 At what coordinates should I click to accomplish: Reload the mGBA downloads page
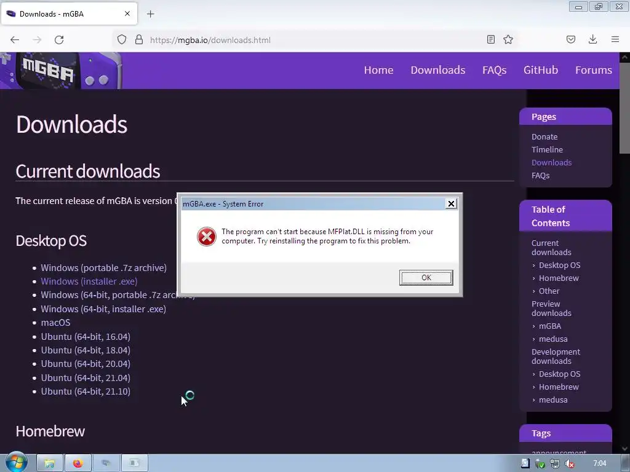59,40
